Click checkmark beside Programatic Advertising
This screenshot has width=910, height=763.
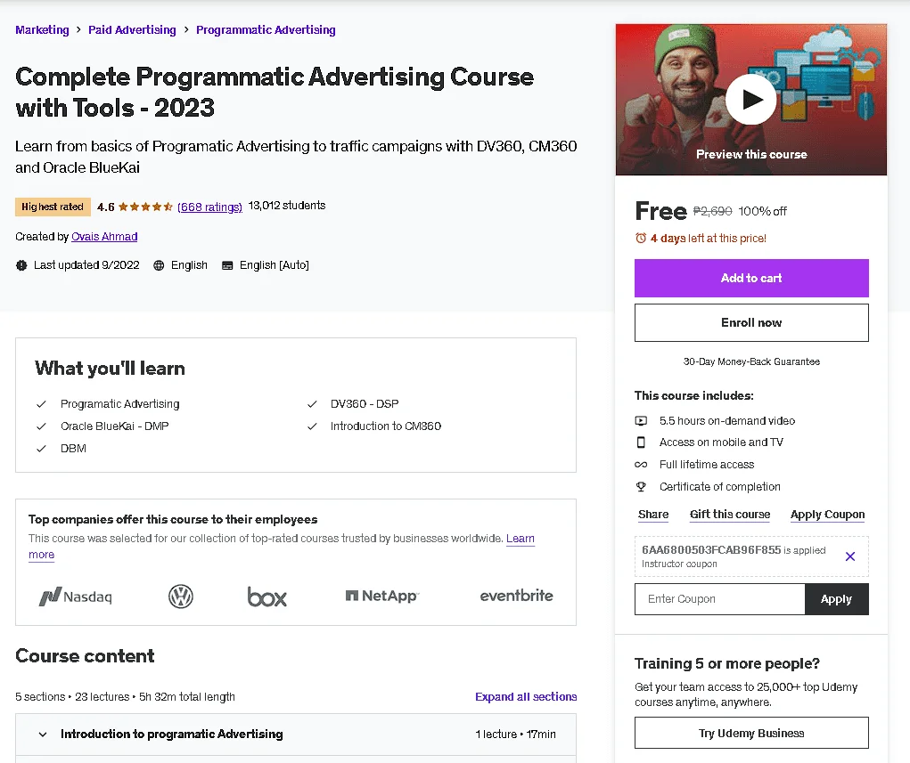[x=41, y=404]
